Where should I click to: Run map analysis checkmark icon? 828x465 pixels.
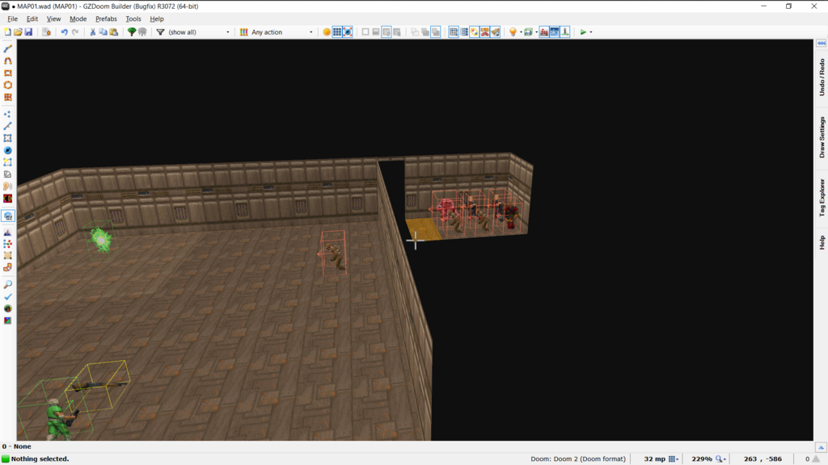(x=7, y=297)
